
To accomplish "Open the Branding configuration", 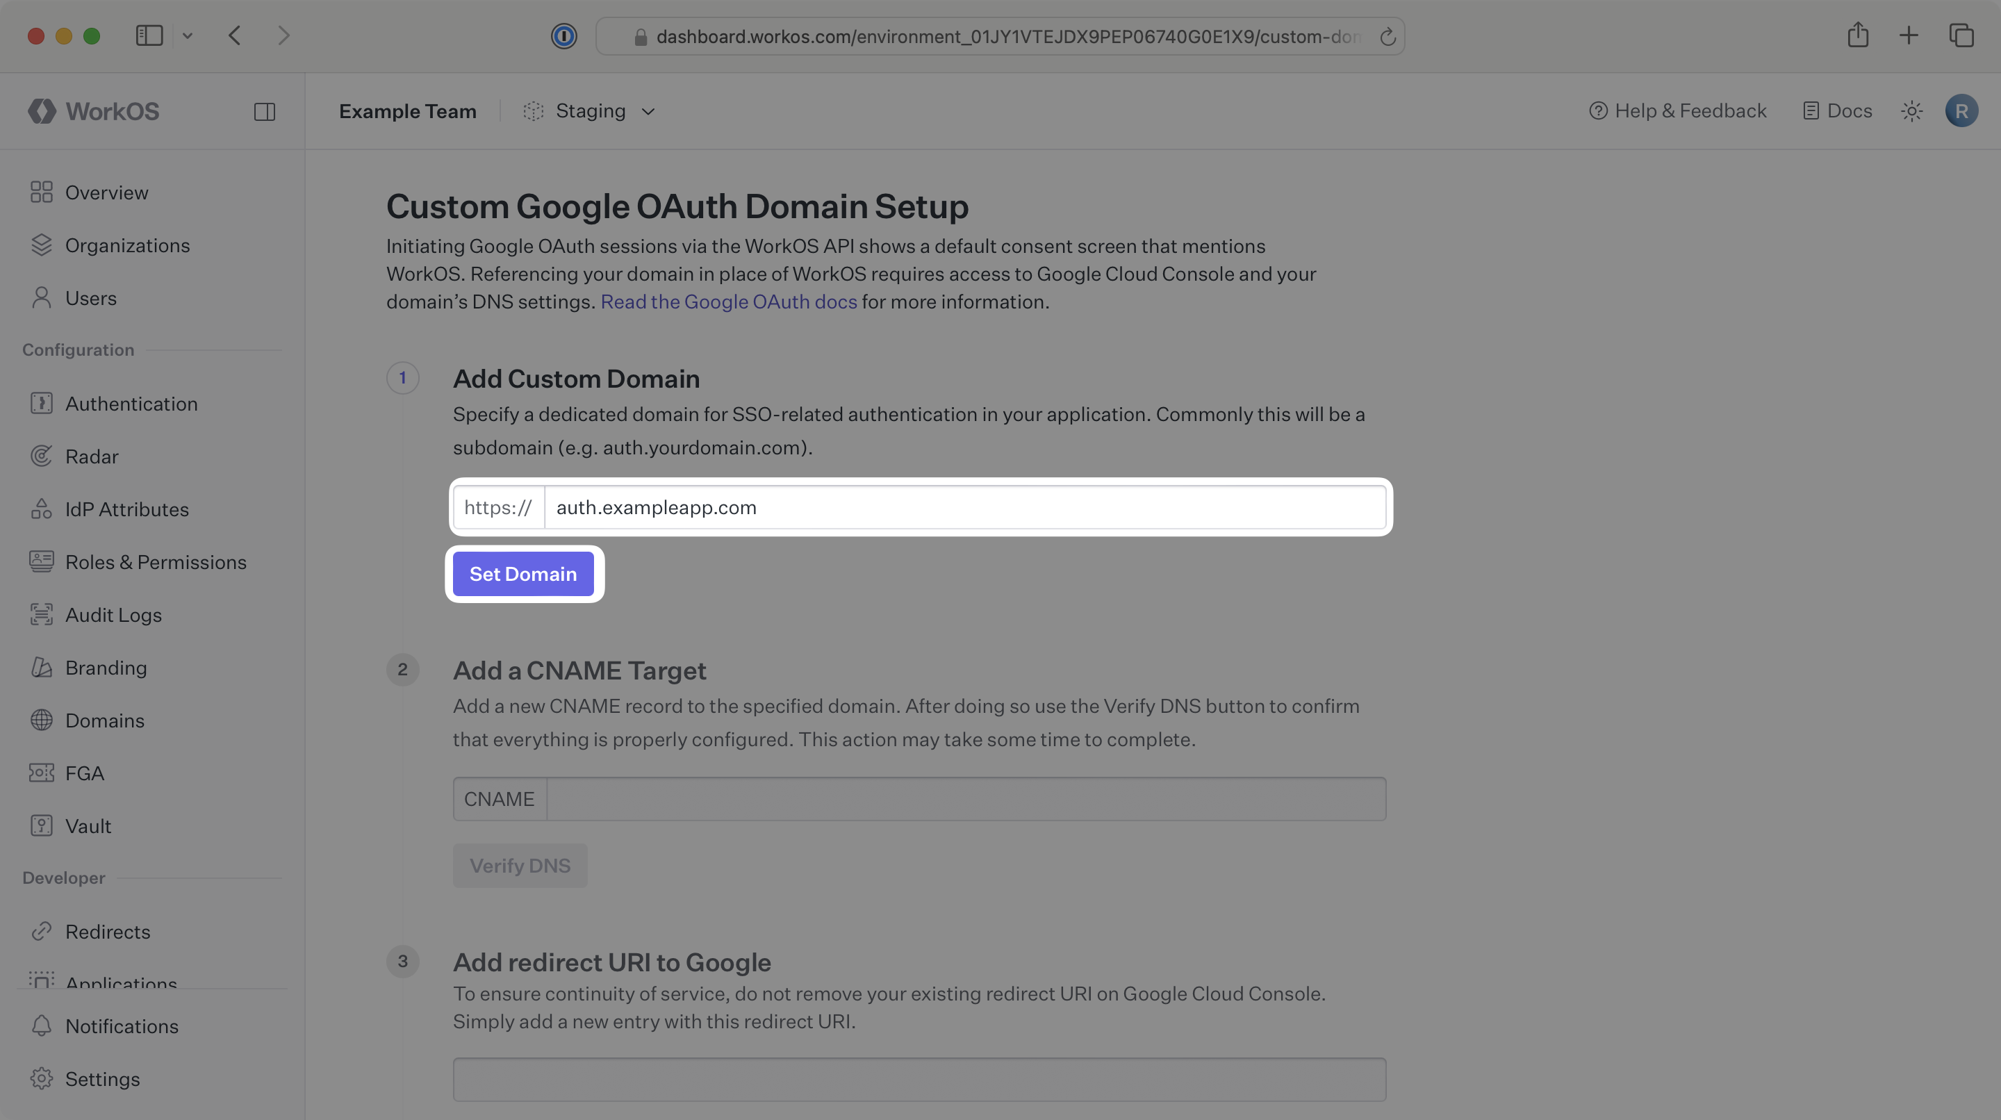I will click(x=106, y=667).
